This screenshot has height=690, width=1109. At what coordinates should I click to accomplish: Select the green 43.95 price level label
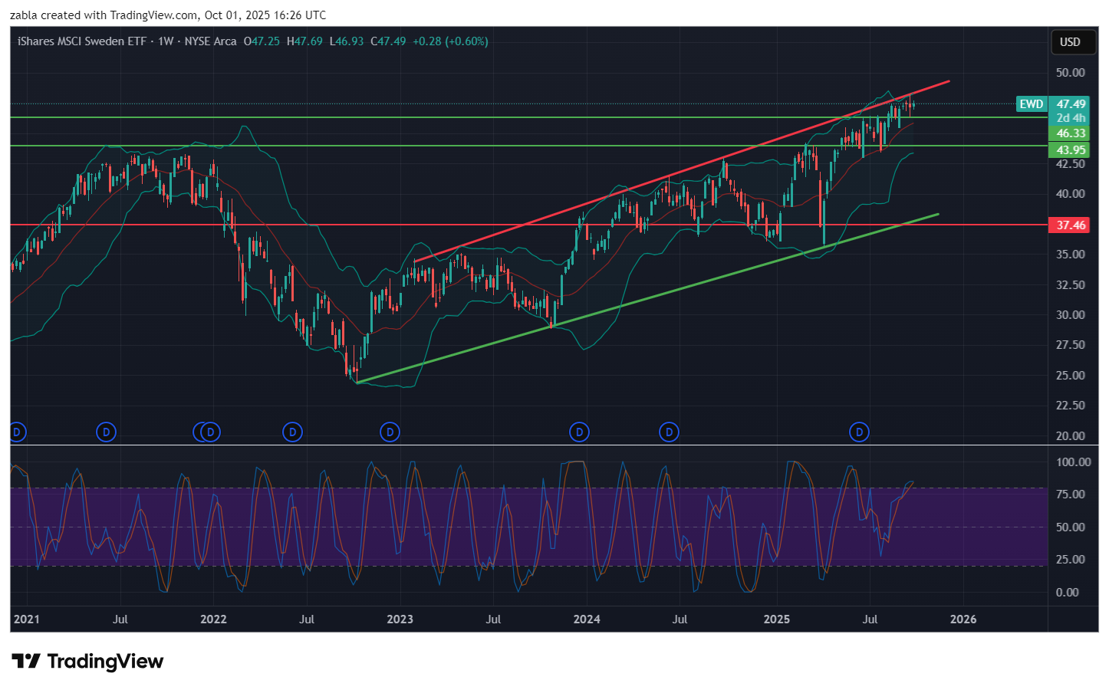coord(1071,149)
